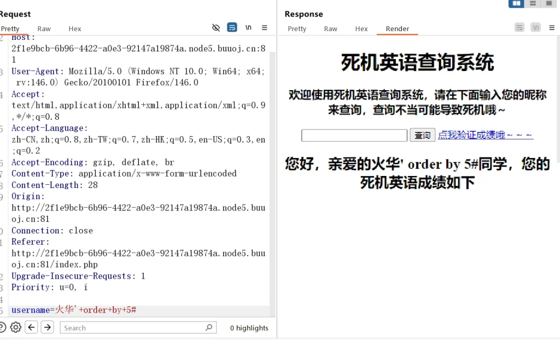Toggle word wrap icon in Request panel

pos(232,27)
